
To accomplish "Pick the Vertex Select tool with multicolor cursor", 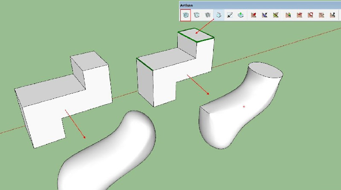I will click(x=288, y=15).
